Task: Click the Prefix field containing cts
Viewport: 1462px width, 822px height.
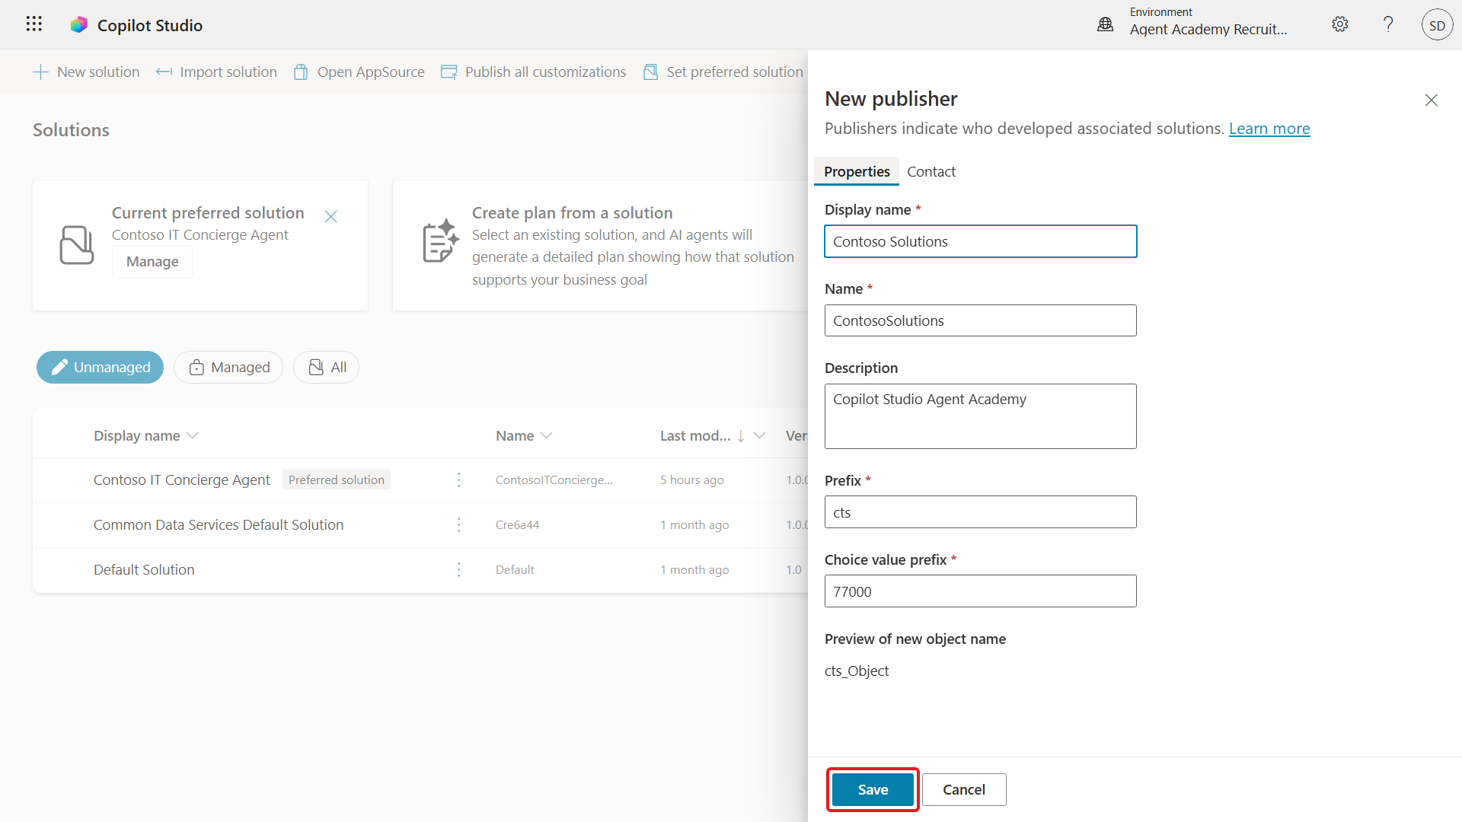Action: point(981,512)
